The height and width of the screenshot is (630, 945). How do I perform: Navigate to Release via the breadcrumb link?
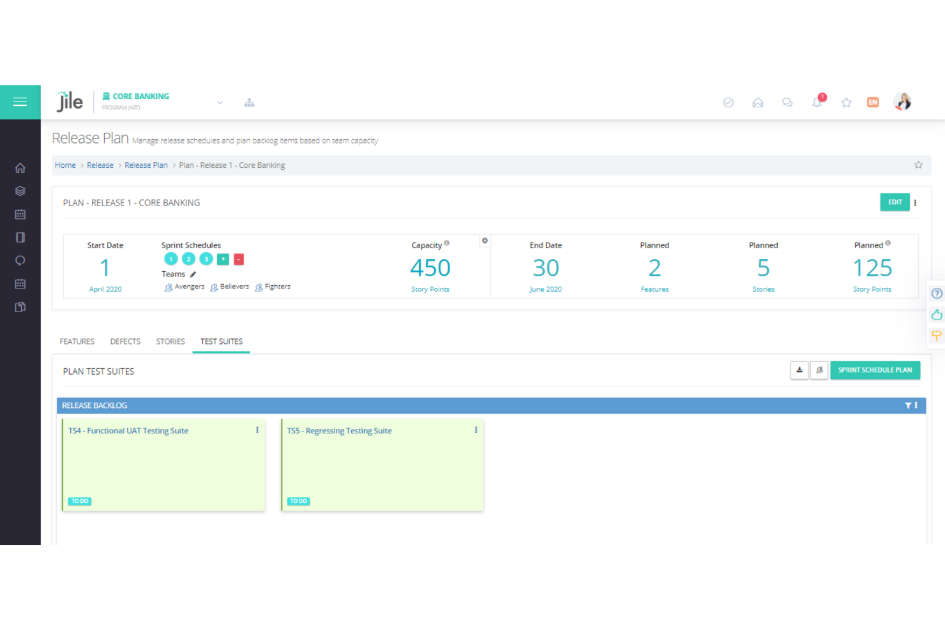click(100, 165)
